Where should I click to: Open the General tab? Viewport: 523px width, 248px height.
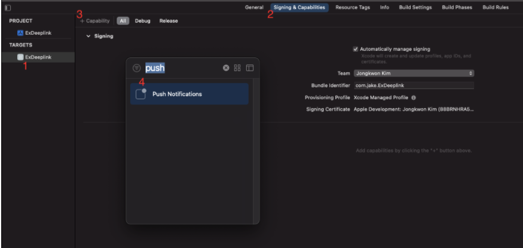254,7
